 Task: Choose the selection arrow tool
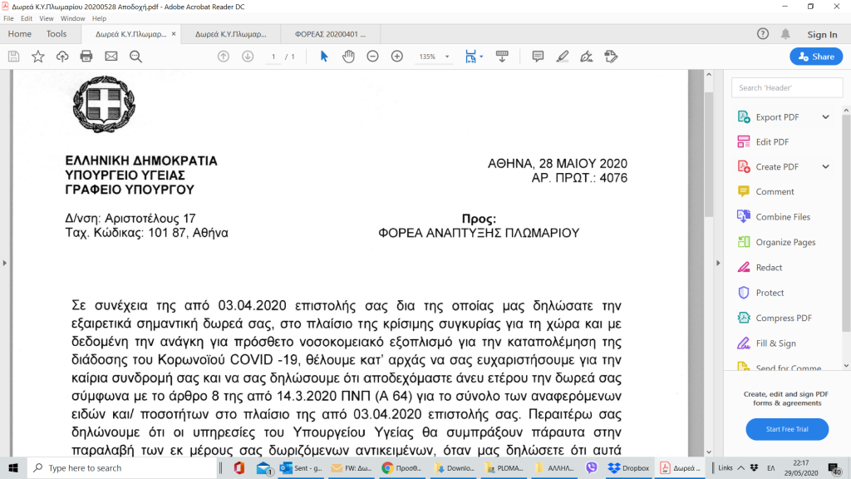[324, 57]
